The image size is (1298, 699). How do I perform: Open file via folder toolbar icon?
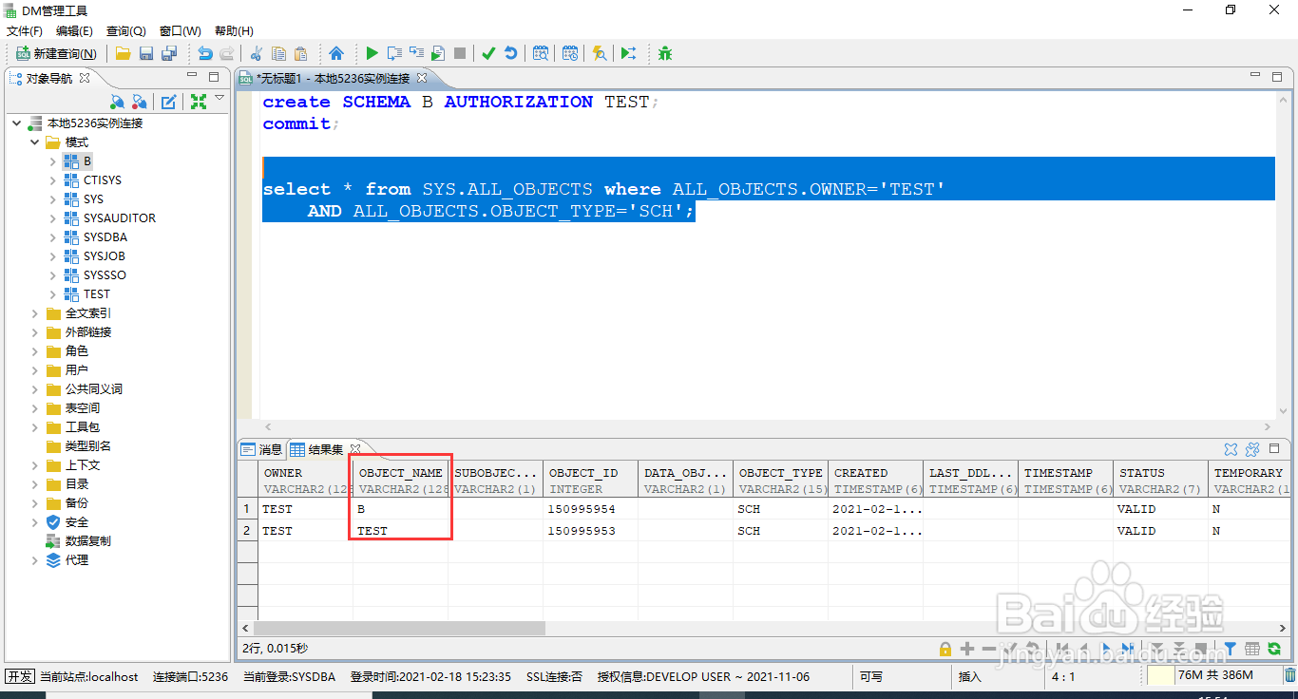coord(124,53)
